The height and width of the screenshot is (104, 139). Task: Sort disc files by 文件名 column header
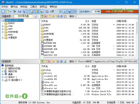(58, 21)
